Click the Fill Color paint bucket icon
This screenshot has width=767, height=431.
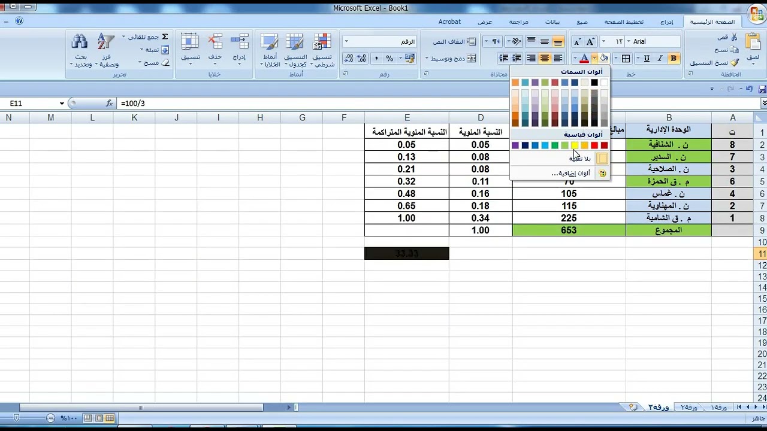603,58
